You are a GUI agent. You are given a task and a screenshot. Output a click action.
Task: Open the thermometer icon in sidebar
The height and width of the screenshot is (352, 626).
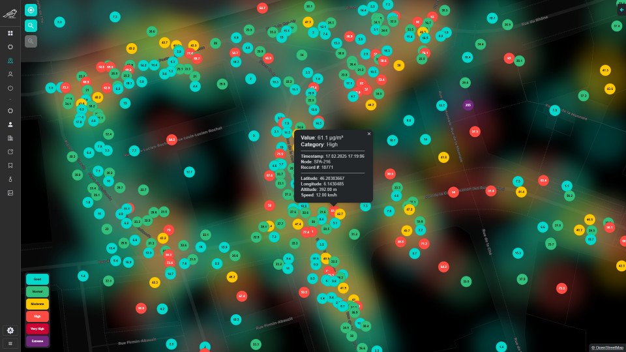coord(10,179)
